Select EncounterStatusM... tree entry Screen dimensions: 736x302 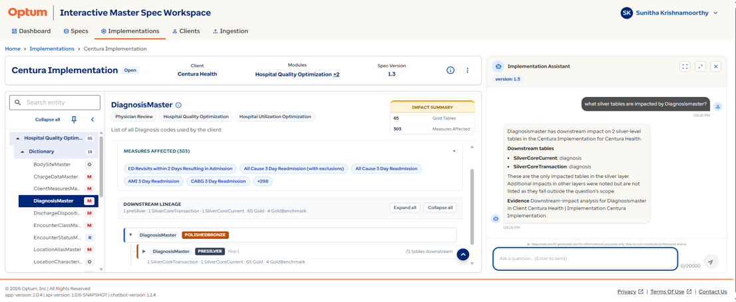57,238
